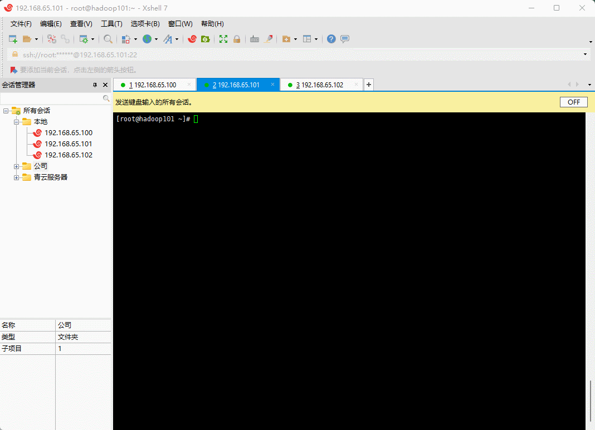Open the tab list dropdown arrow
The height and width of the screenshot is (430, 595).
tap(589, 85)
